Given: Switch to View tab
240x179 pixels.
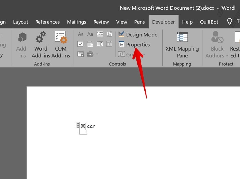Looking at the screenshot, I should pos(121,22).
